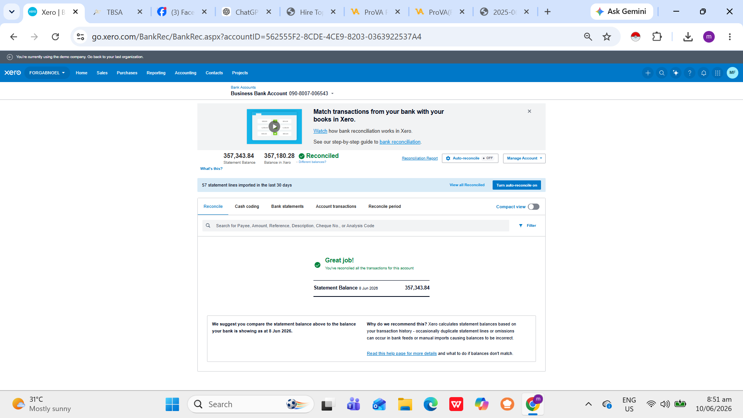Open the create new plus icon in the Xero header
The width and height of the screenshot is (743, 418).
pos(648,73)
